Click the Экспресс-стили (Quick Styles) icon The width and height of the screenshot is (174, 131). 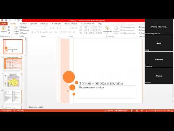click(116, 28)
